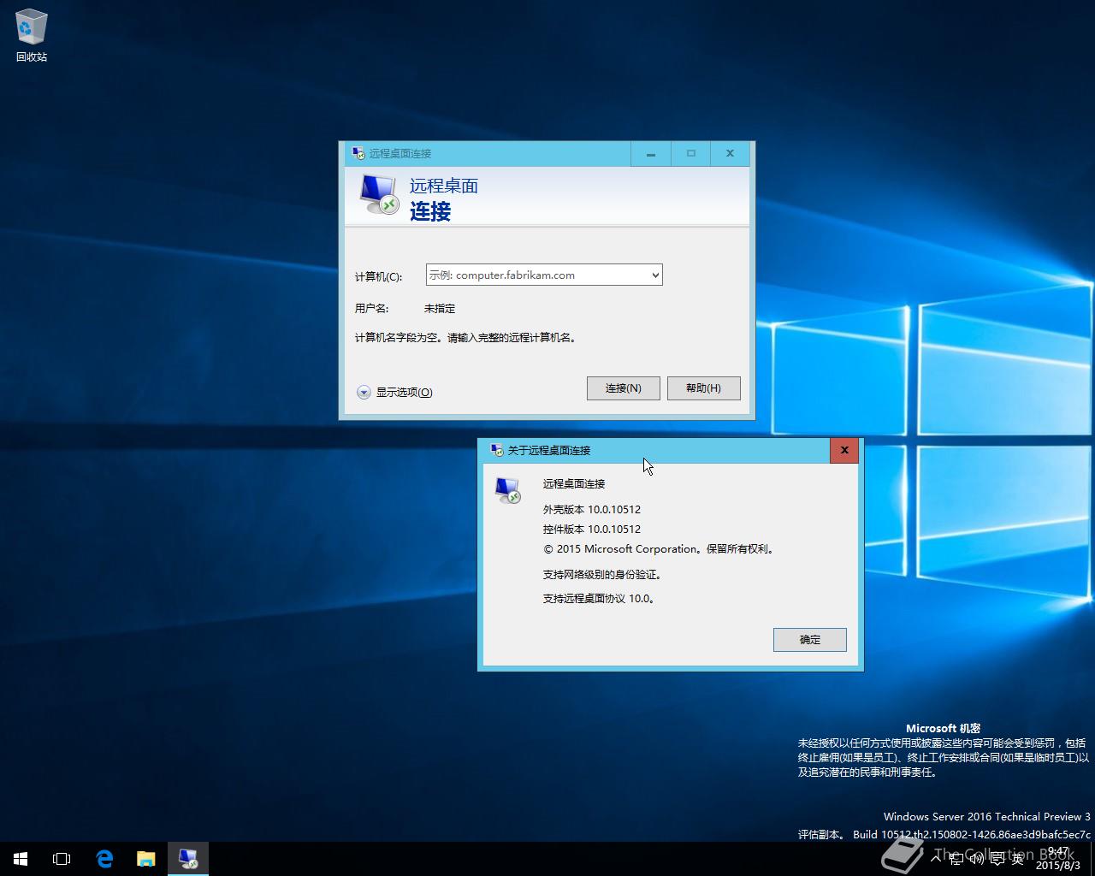Select Remote Desktop Connection taskbar icon

[188, 859]
